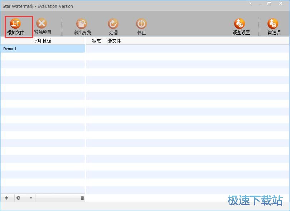The image size is (290, 211).
Task: Open 输出预览 (Output Preview)
Action: tap(82, 24)
